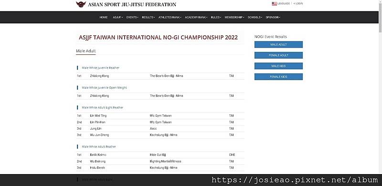The height and width of the screenshot is (186, 382).
Task: Click the NOGI Event Results sidebar heading
Action: tap(271, 37)
